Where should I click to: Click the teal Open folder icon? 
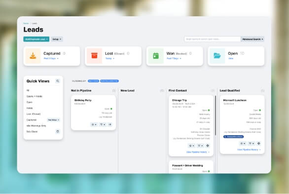coord(217,55)
